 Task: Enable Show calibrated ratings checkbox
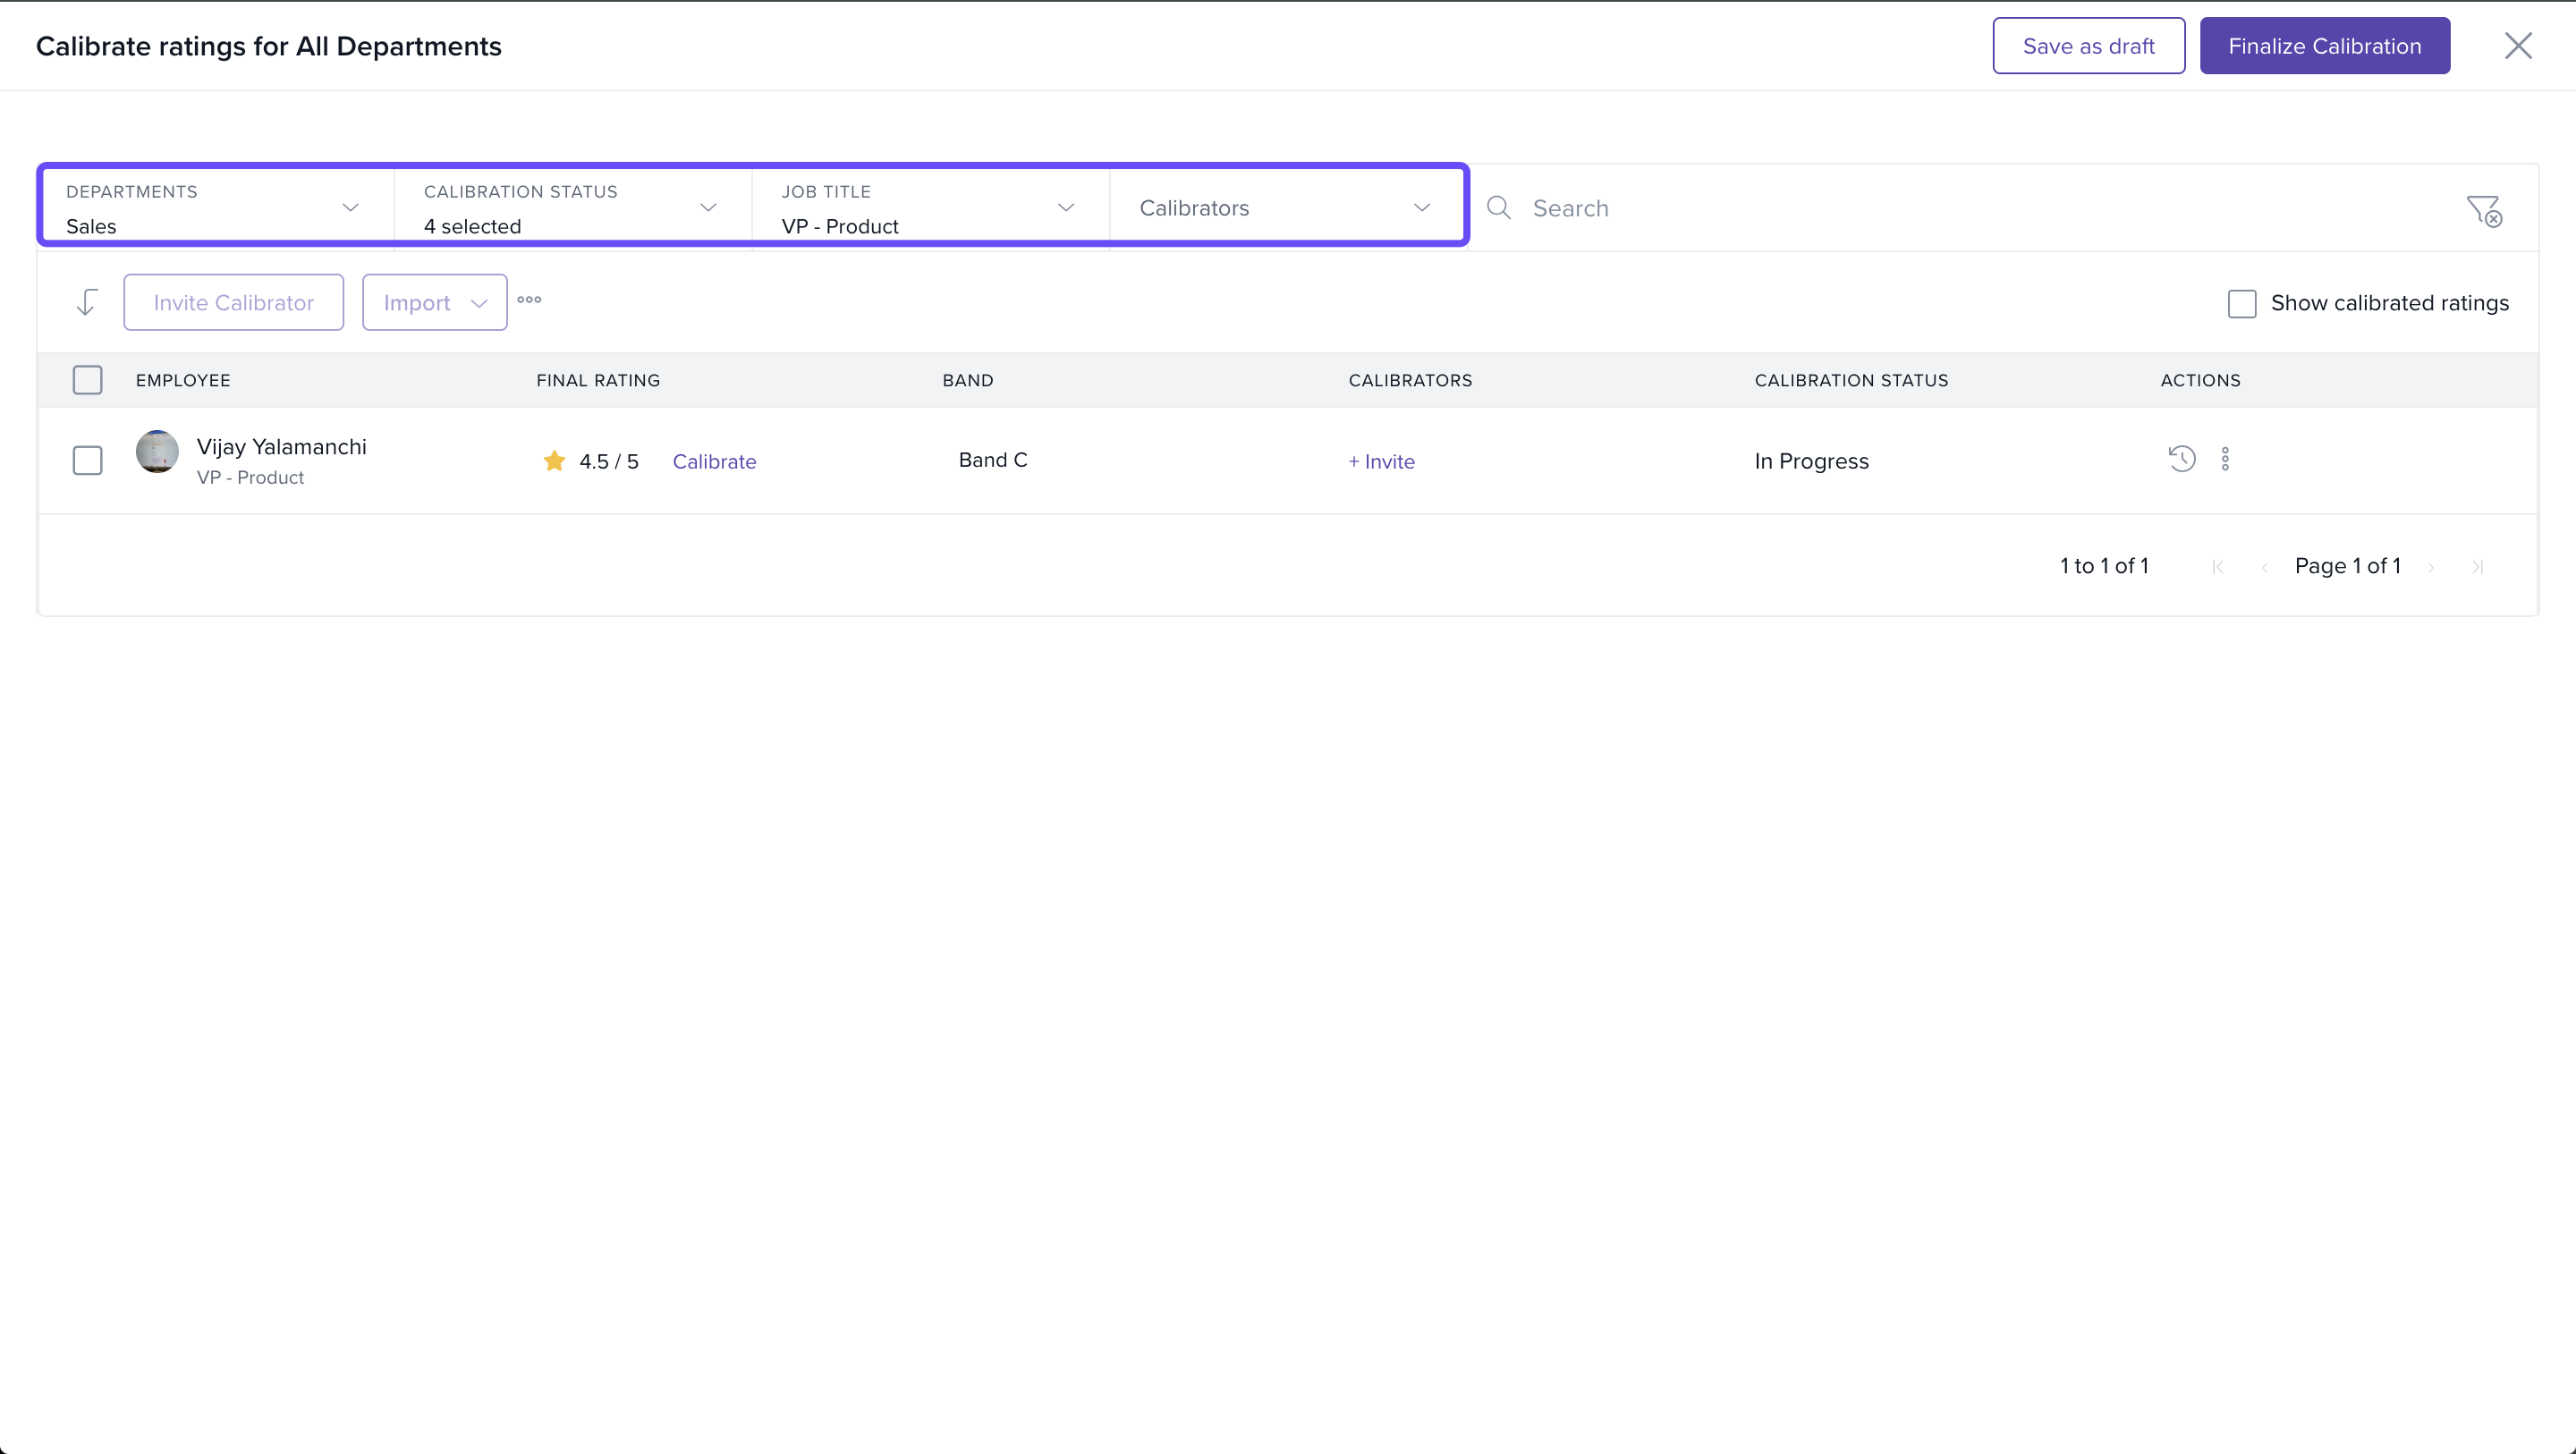2242,304
